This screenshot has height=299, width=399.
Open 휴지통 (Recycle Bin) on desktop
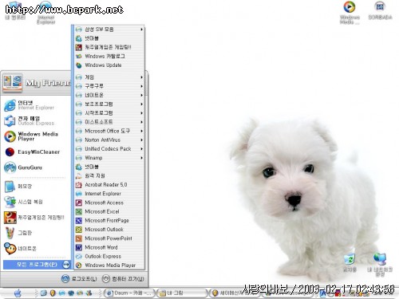(350, 262)
